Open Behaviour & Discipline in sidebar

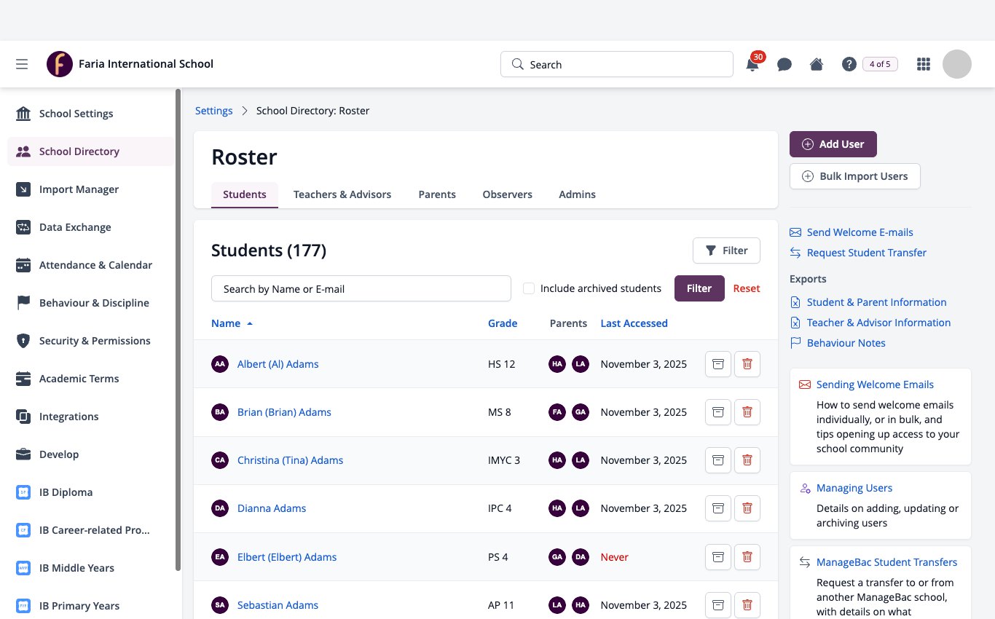pyautogui.click(x=91, y=303)
